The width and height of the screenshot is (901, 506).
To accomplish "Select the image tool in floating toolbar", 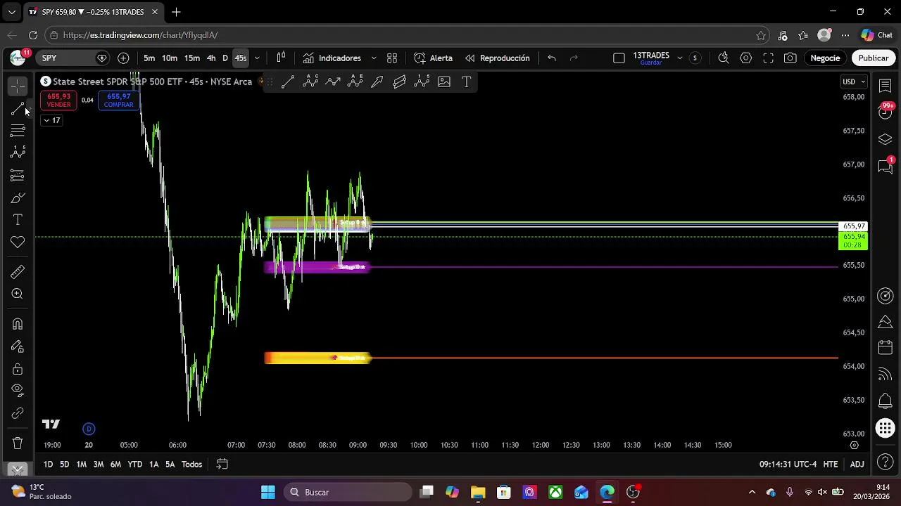I will coord(444,82).
